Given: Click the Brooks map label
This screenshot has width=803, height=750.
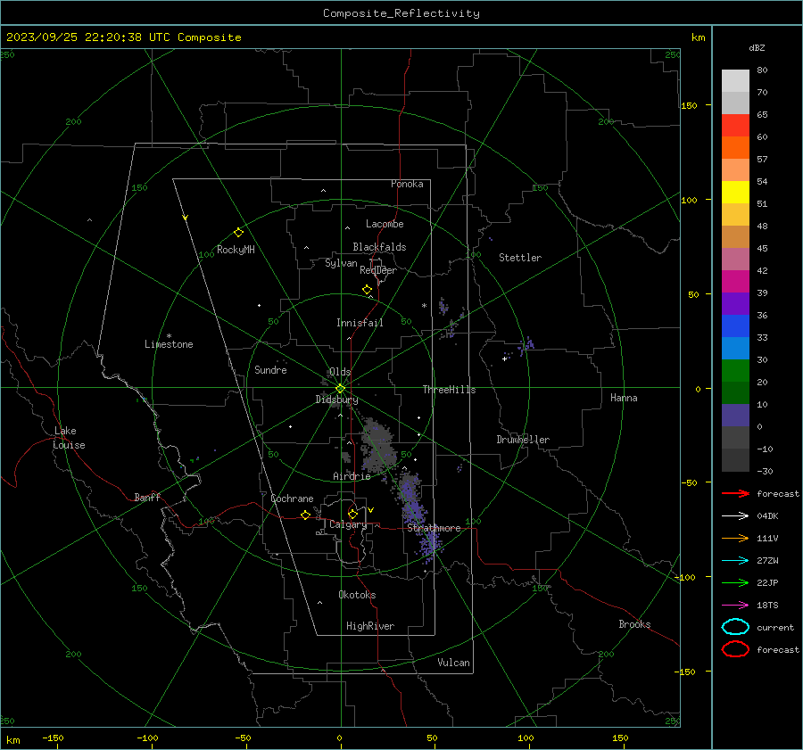Looking at the screenshot, I should point(634,624).
